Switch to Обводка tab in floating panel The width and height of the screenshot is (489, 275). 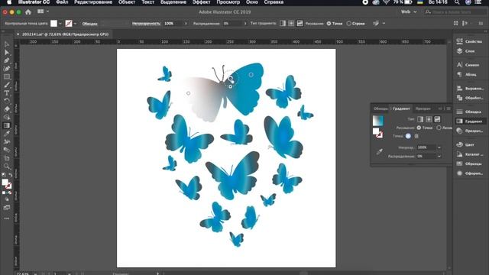point(381,108)
